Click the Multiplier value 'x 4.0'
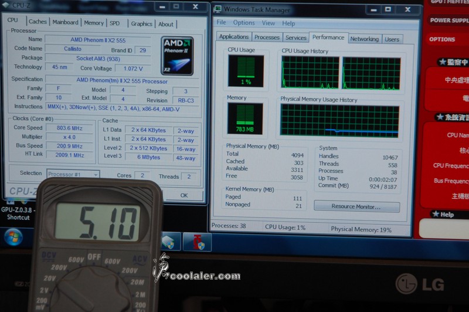Screen dimensions: 469x312 click(x=69, y=137)
